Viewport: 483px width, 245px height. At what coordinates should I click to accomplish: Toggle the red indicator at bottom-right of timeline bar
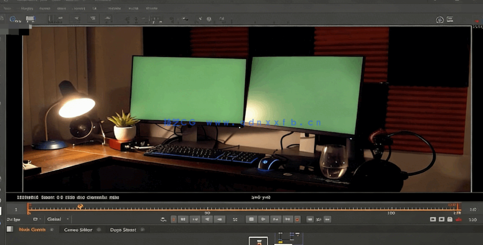[457, 219]
